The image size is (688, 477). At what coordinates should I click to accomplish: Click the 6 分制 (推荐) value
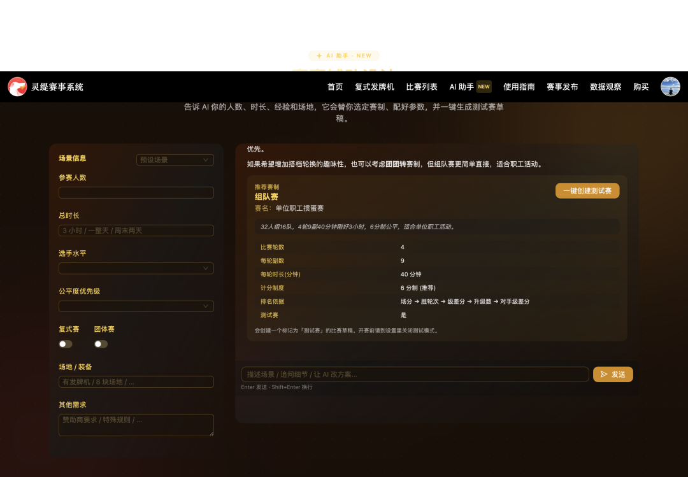pos(418,288)
